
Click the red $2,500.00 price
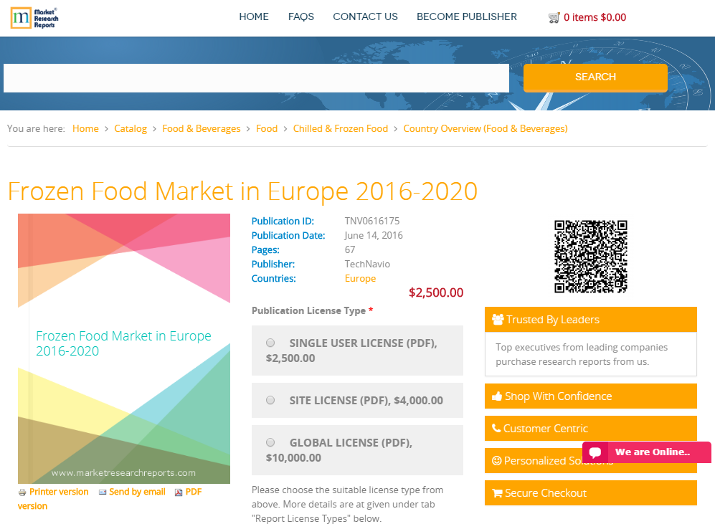point(436,292)
